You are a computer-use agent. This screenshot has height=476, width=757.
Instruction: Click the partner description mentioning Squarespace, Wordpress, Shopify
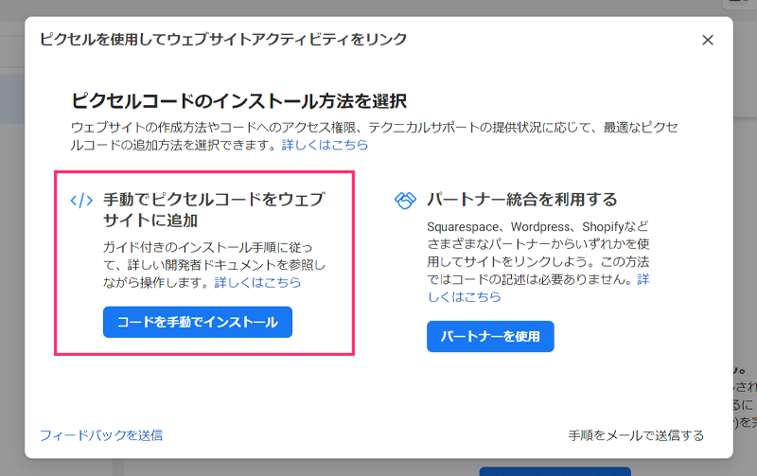(536, 254)
